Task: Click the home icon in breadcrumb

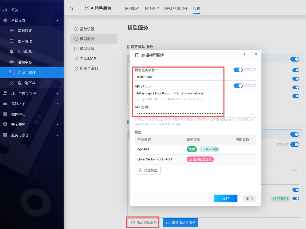Action: (71, 8)
